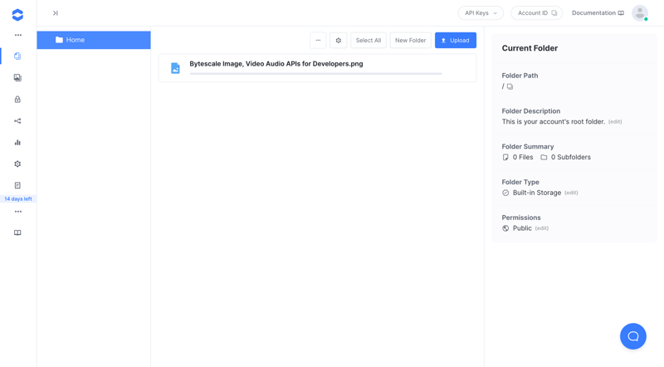664x367 pixels.
Task: Open the bar chart analytics icon in the sidebar
Action: (17, 142)
